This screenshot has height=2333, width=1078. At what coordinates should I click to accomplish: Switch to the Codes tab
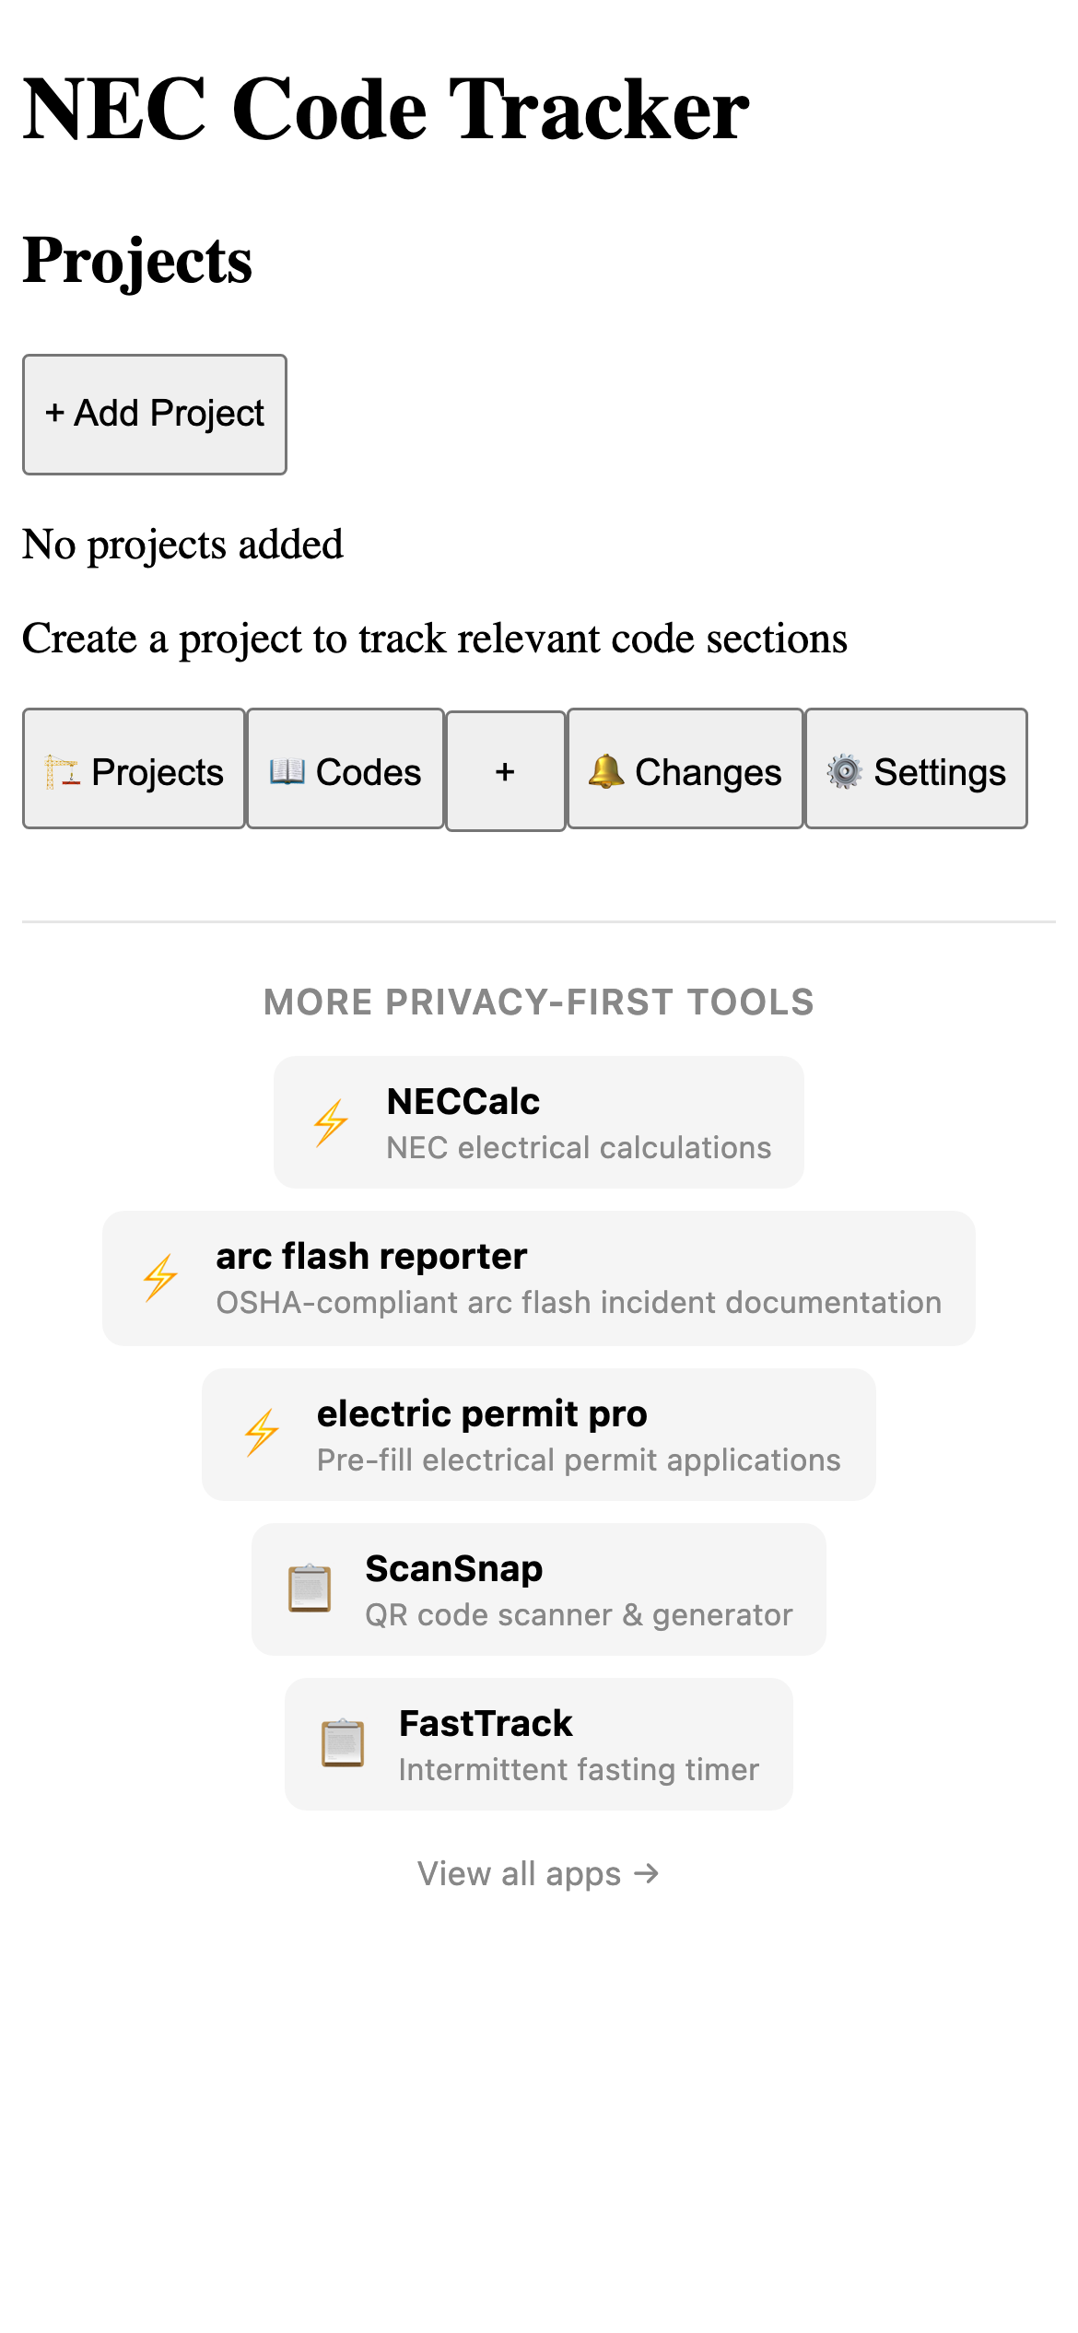(x=346, y=770)
